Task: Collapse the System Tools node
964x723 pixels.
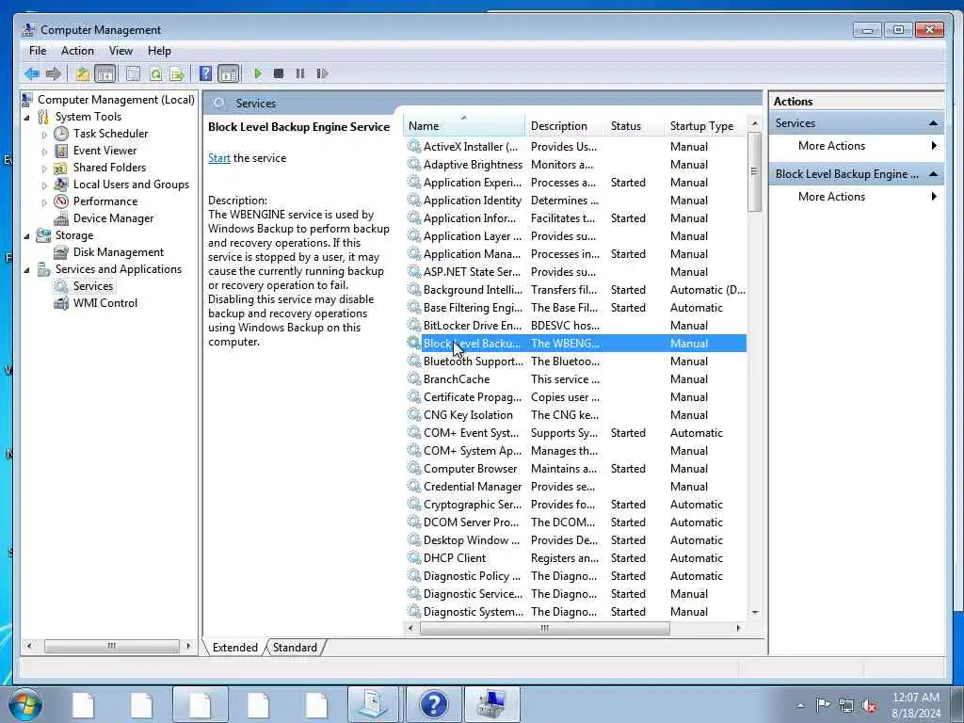Action: [x=27, y=117]
